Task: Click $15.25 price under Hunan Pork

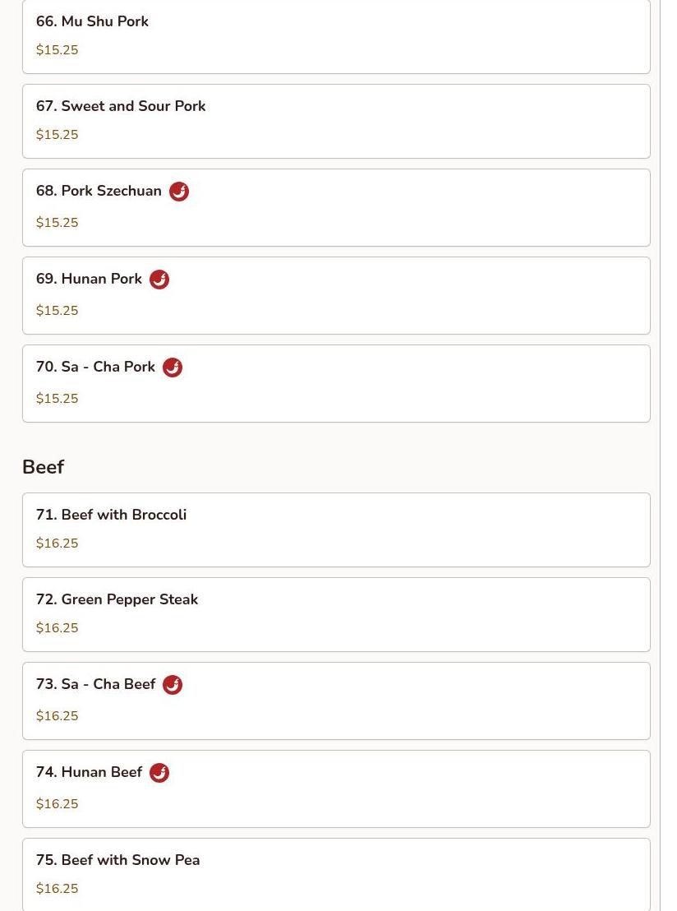Action: (x=58, y=311)
